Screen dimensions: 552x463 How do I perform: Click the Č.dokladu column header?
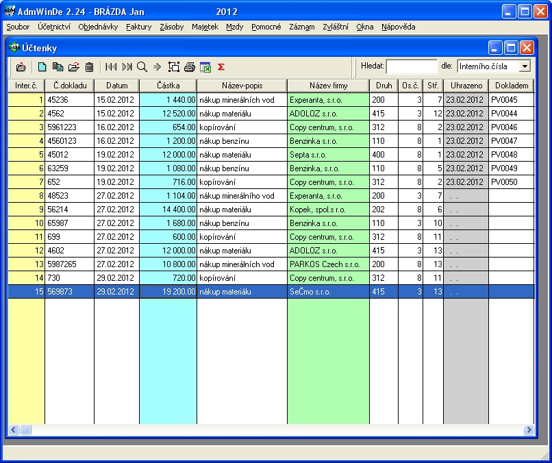coord(70,86)
